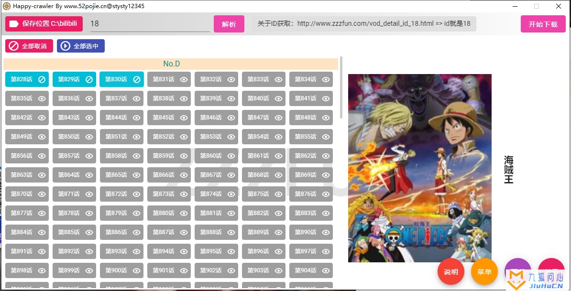Screen dimensions: 571x291
Task: Click 开始下载 to start downloading
Action: 543,24
